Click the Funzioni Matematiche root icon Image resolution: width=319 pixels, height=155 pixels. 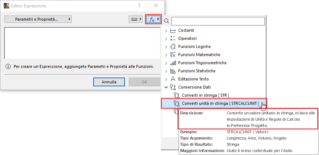tap(172, 55)
